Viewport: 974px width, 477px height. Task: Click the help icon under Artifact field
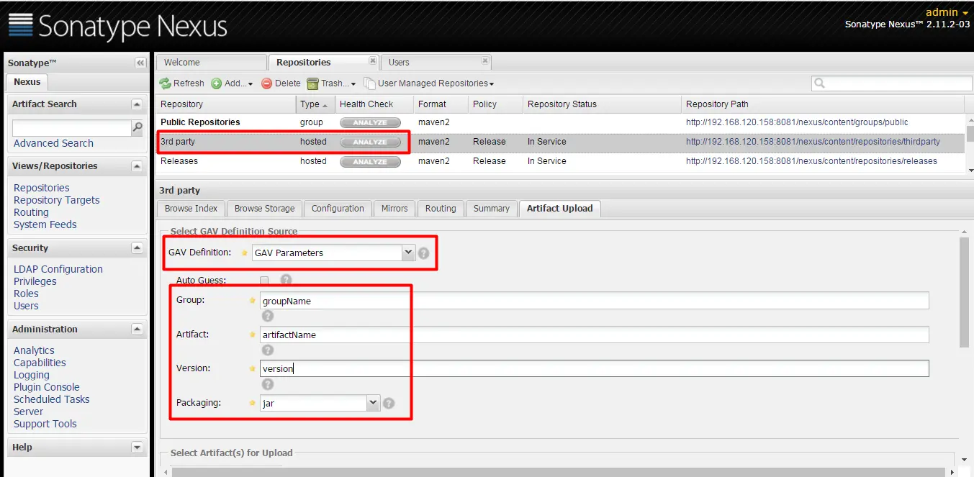(268, 350)
